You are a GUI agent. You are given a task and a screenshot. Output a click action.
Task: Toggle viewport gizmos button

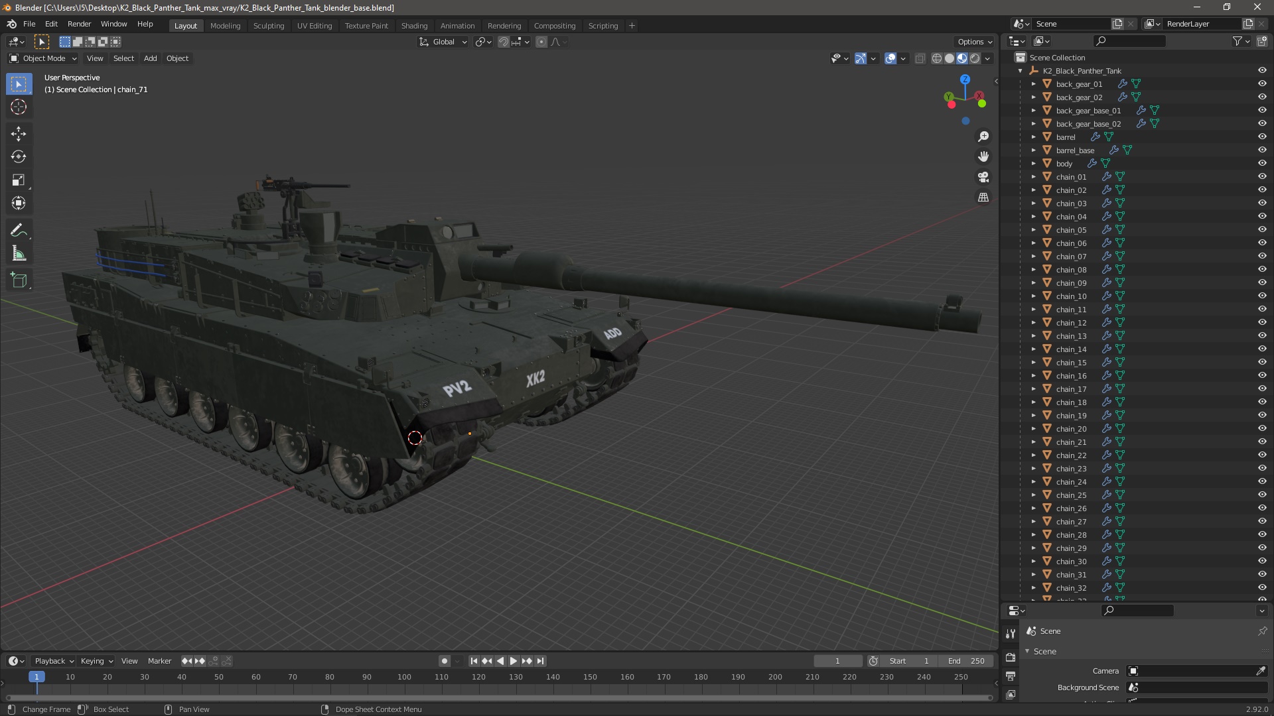[x=861, y=58]
